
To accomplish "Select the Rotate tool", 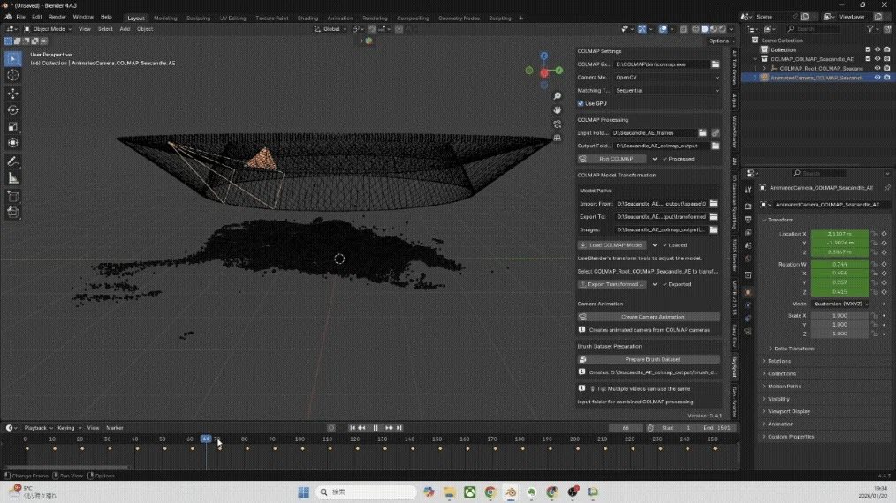I will point(12,109).
